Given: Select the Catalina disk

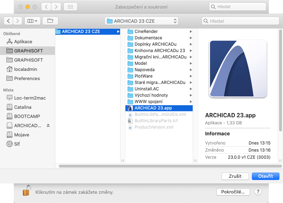Looking at the screenshot, I should (x=27, y=107).
